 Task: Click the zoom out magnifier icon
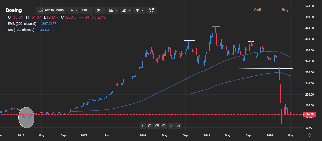(x=150, y=126)
